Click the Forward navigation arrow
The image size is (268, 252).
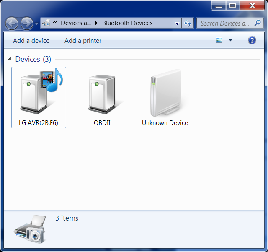(x=27, y=23)
